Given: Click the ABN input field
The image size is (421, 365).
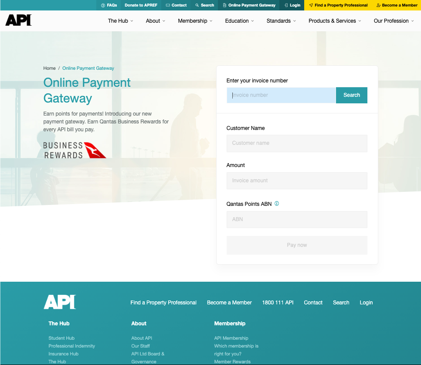Looking at the screenshot, I should [x=297, y=219].
